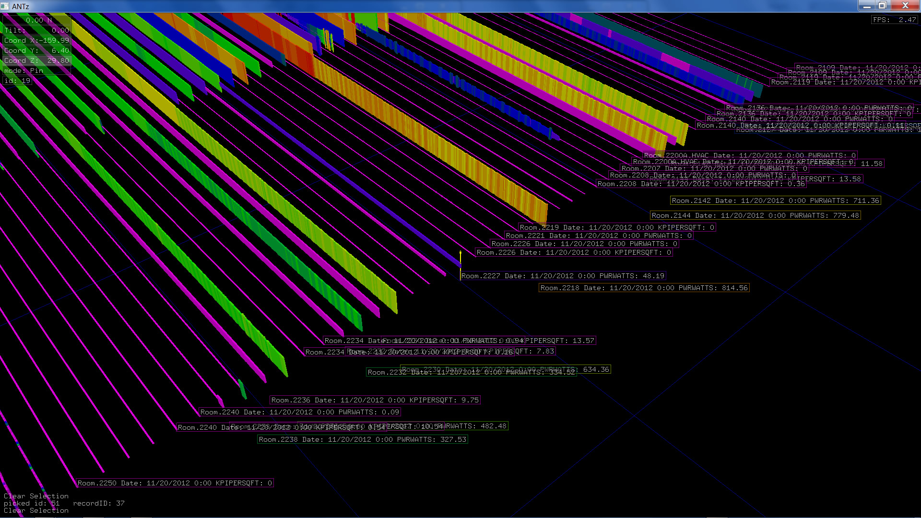Image resolution: width=921 pixels, height=518 pixels.
Task: Click the Room.2236 KPIPERSQFT 9.75 label
Action: pyautogui.click(x=375, y=400)
